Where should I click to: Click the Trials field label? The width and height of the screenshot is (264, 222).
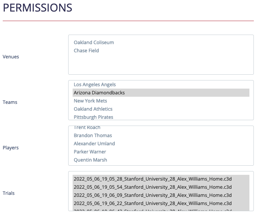click(x=9, y=193)
